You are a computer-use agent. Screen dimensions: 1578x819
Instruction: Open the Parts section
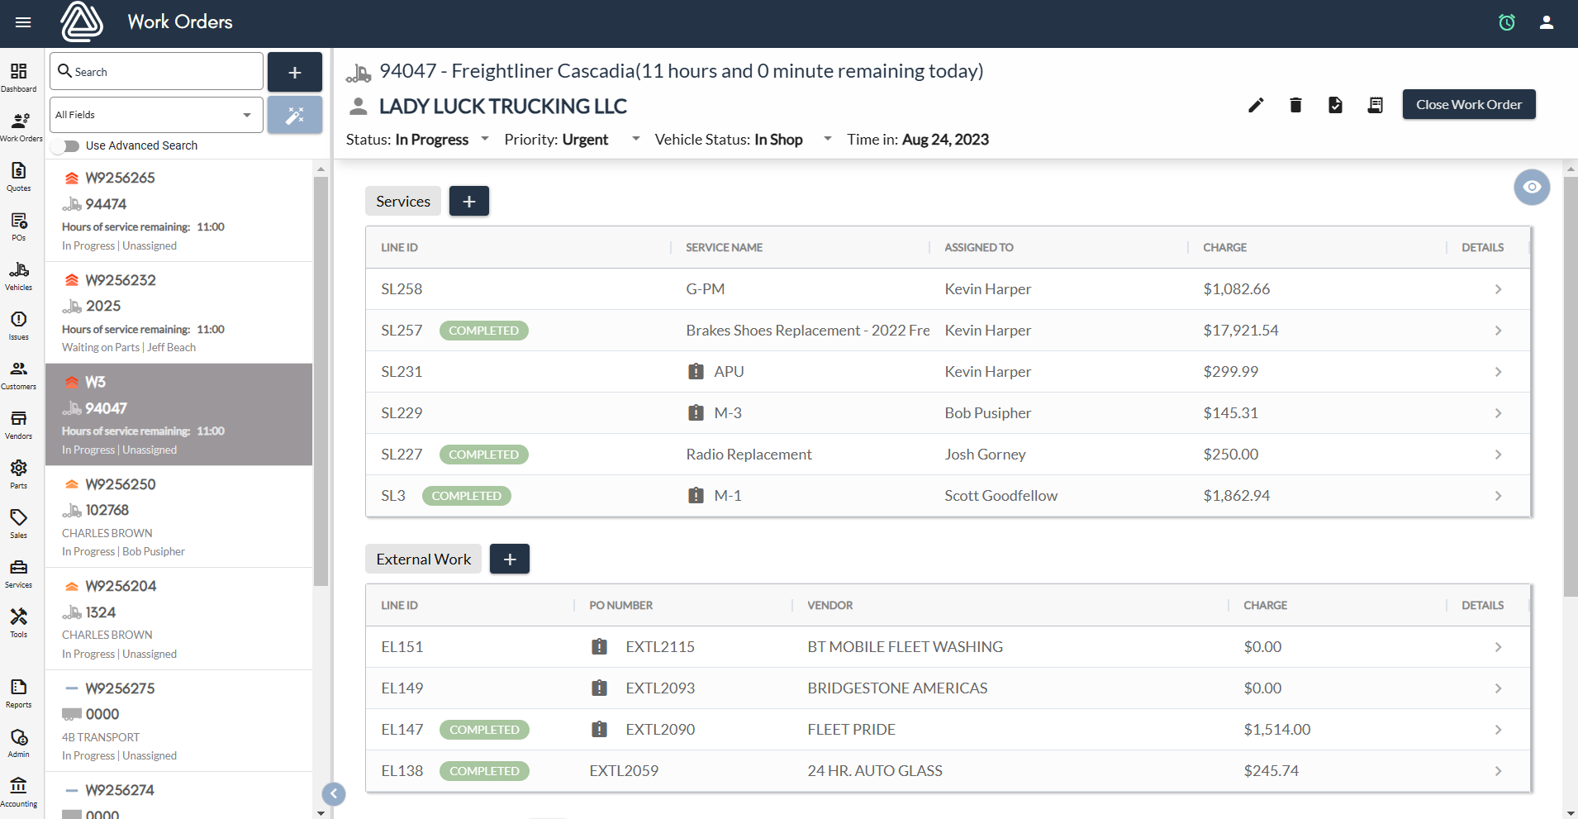(x=18, y=474)
